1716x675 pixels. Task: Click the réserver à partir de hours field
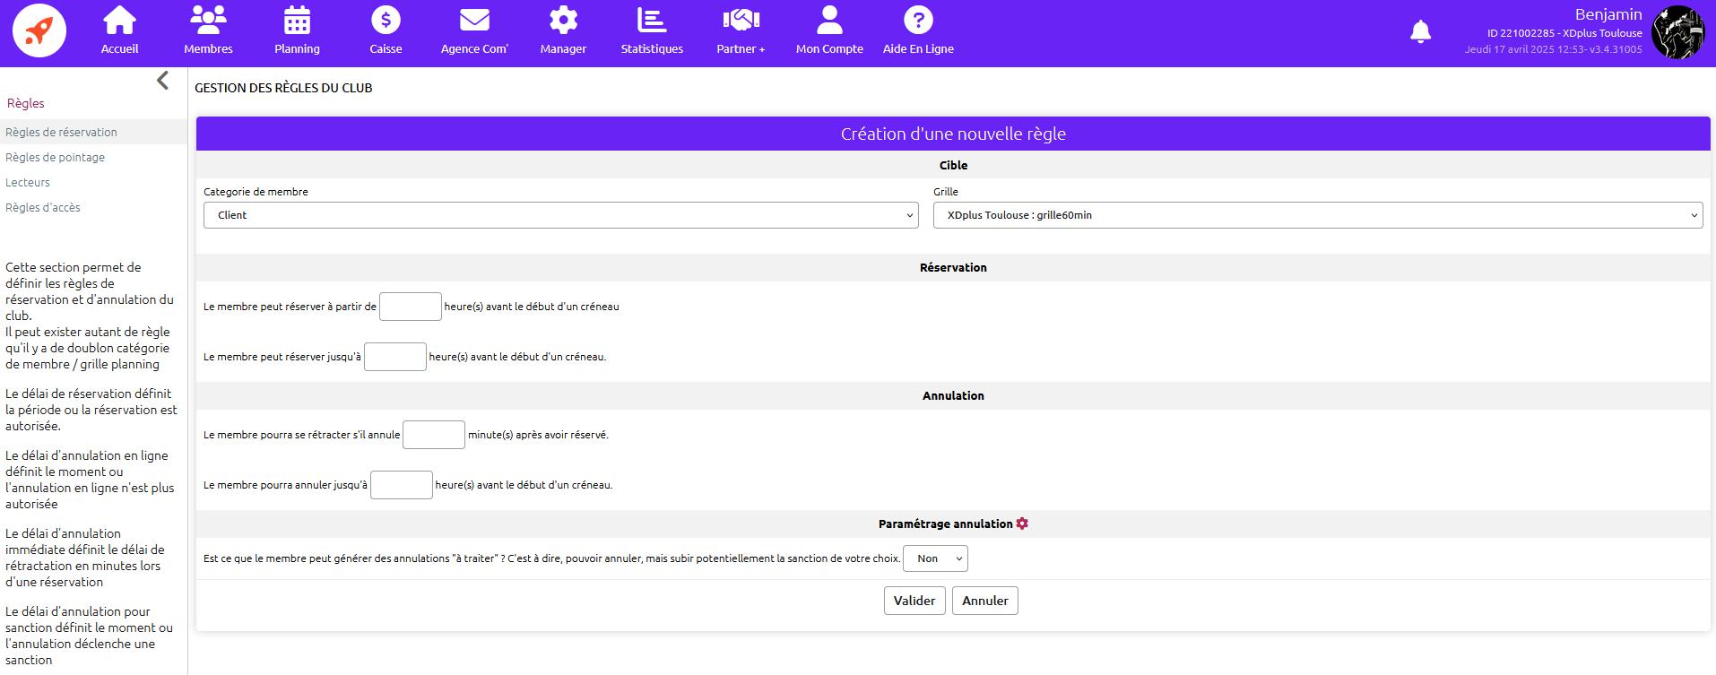410,307
